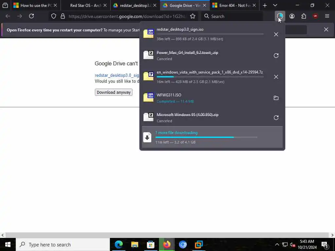Image resolution: width=335 pixels, height=251 pixels.
Task: Open the notification action center
Action: [x=325, y=244]
